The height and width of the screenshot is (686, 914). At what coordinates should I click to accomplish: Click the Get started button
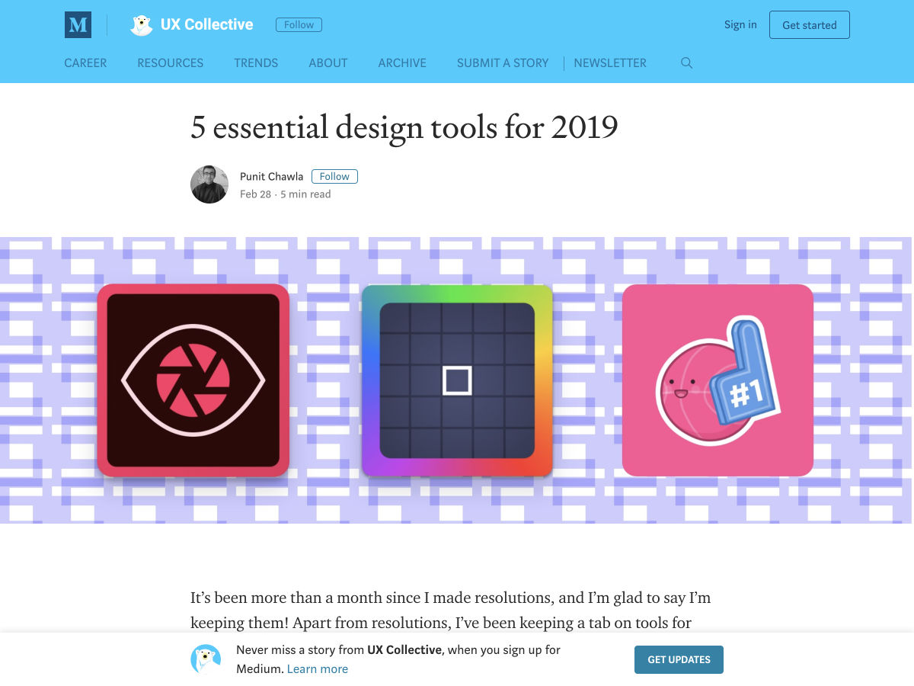click(x=810, y=25)
